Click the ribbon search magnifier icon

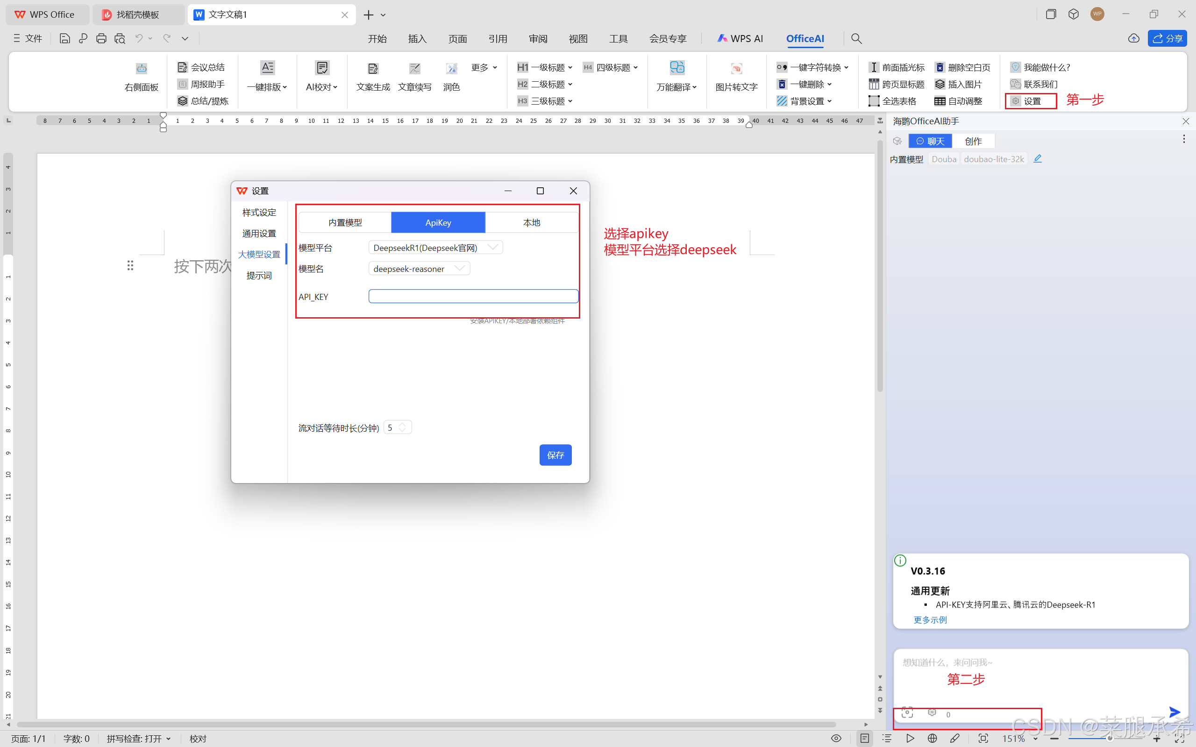coord(856,38)
